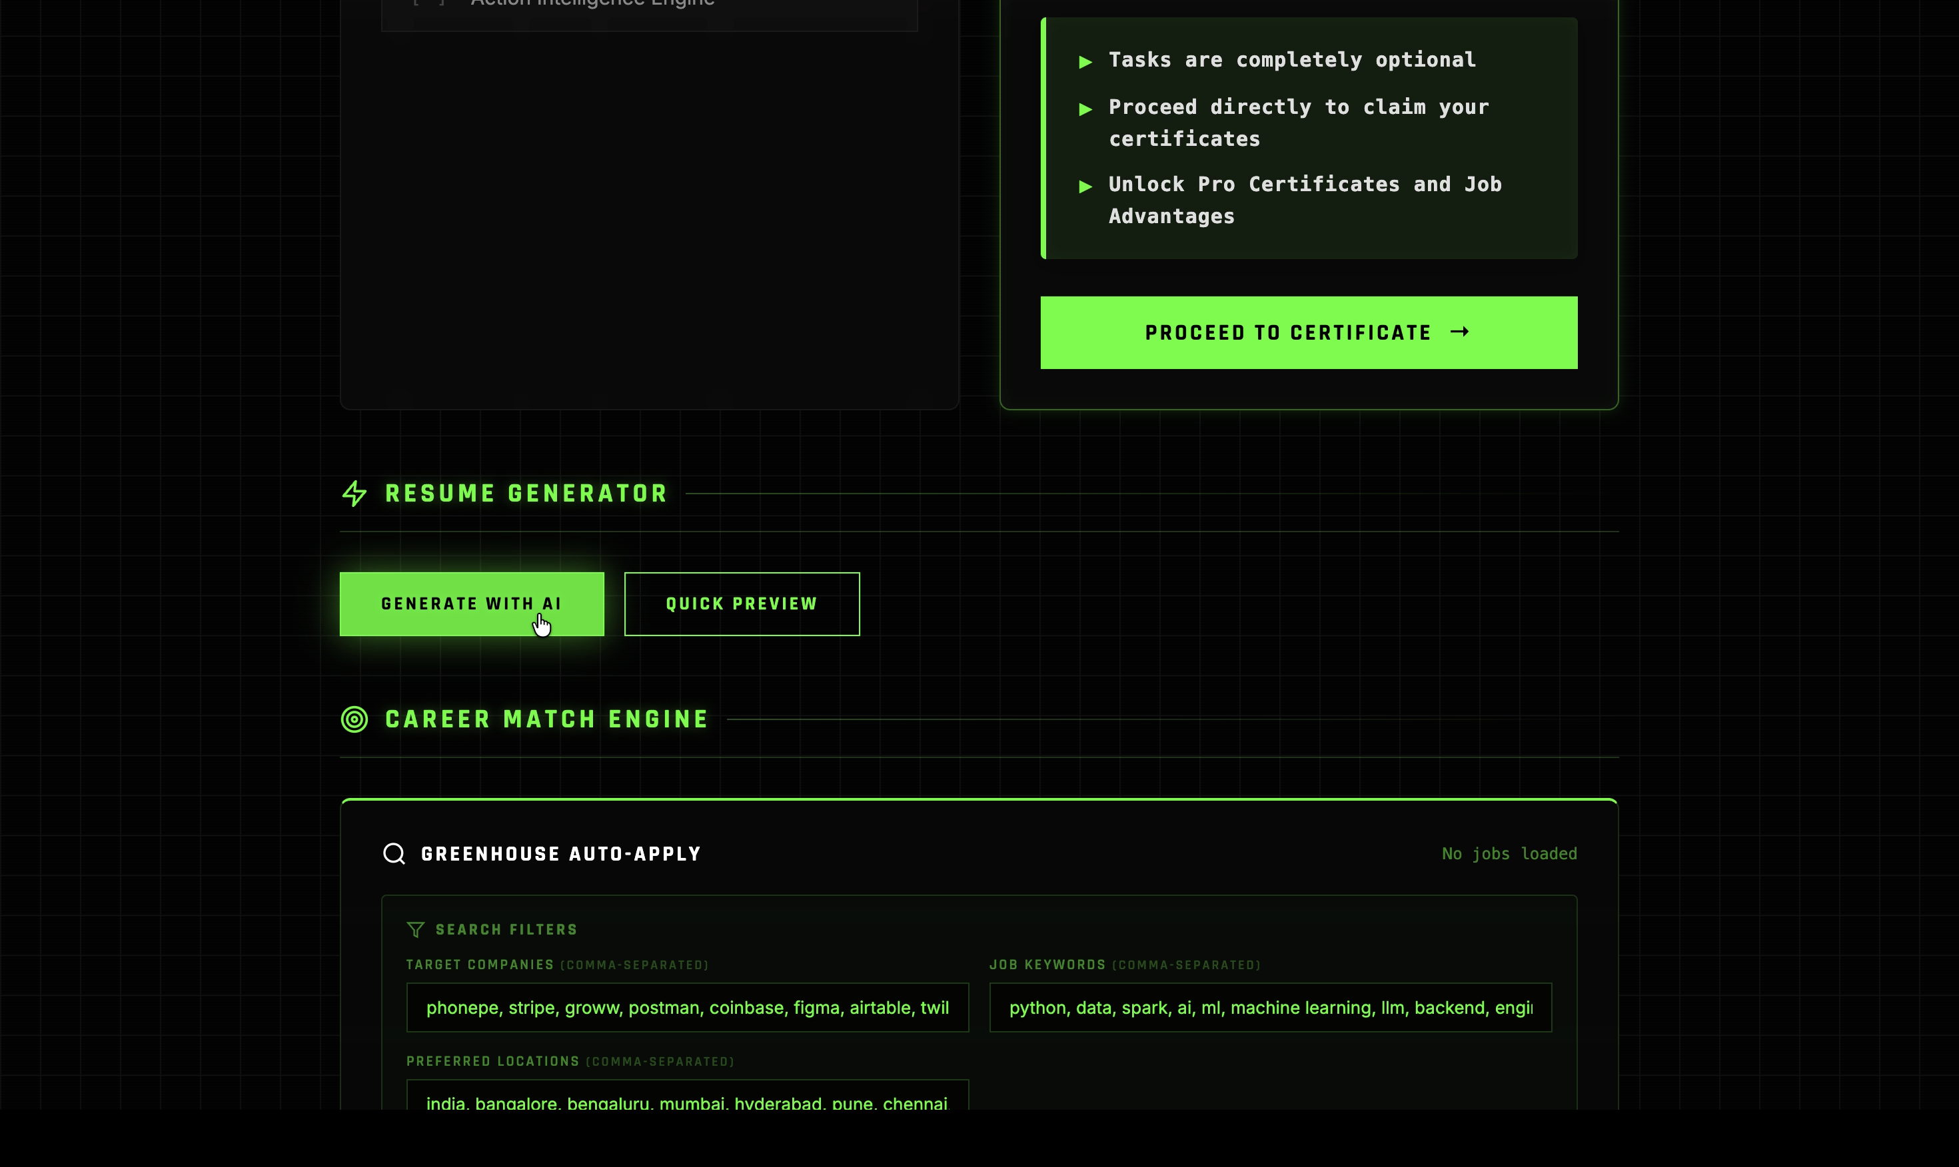Click the 'No jobs loaded' status text
Viewport: 1959px width, 1167px height.
(x=1509, y=854)
